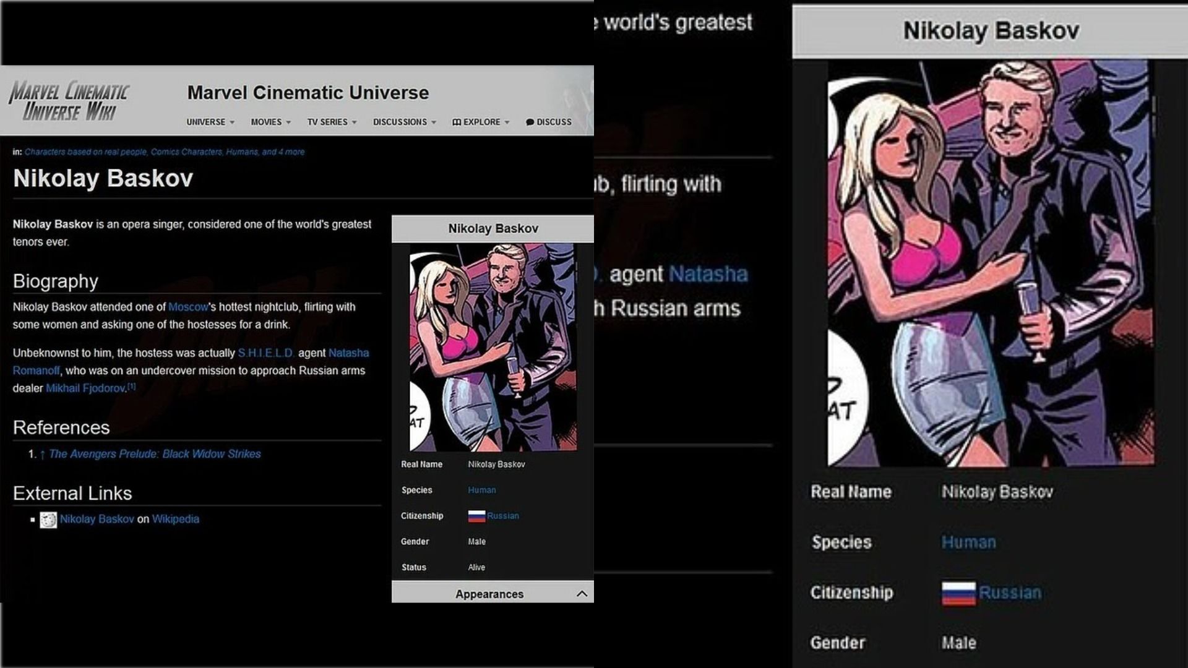Click the large enlarged comic image of Nikolay Baskov
The height and width of the screenshot is (668, 1188).
click(x=991, y=263)
